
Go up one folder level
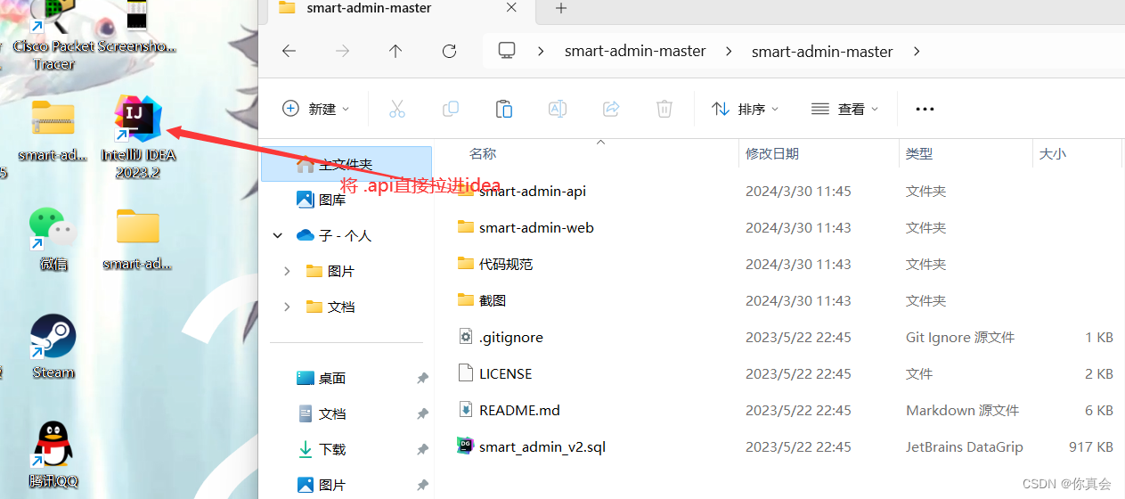395,51
